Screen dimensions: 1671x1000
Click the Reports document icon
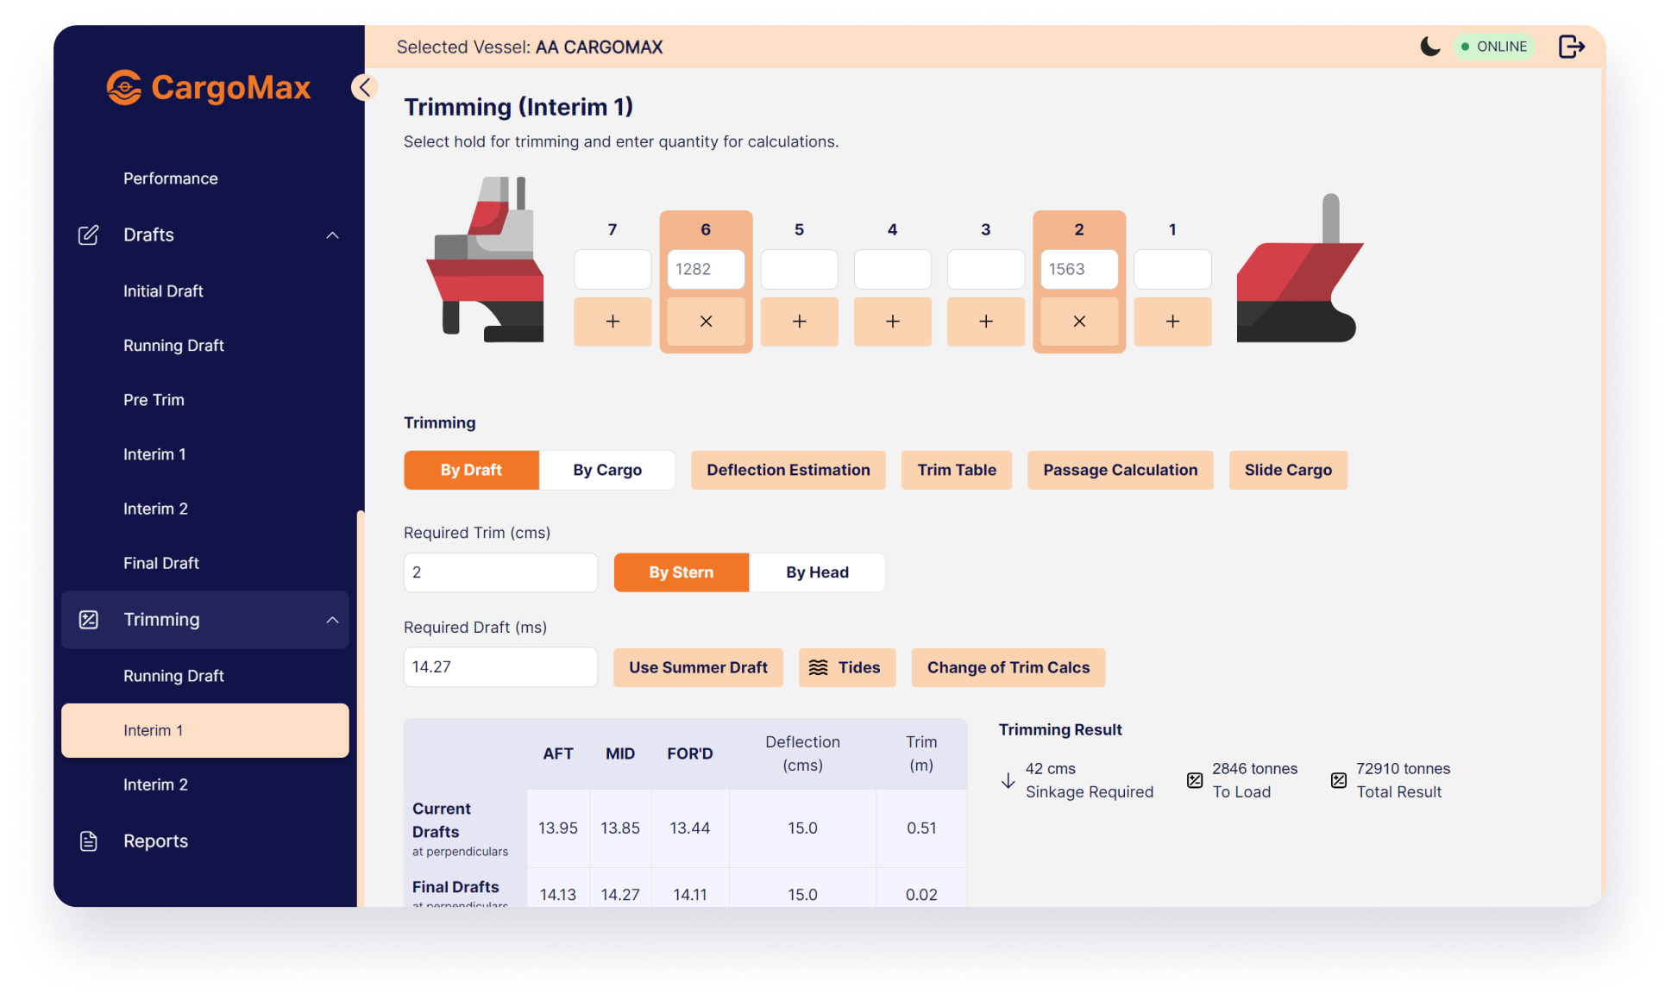click(x=89, y=841)
